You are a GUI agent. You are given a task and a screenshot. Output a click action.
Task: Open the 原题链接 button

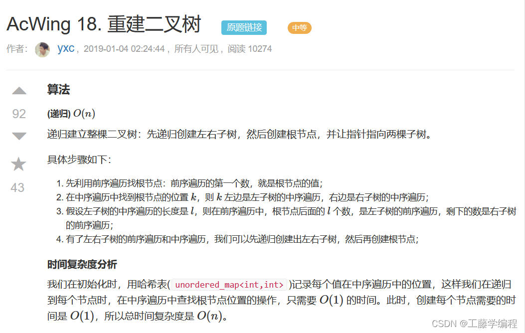243,28
